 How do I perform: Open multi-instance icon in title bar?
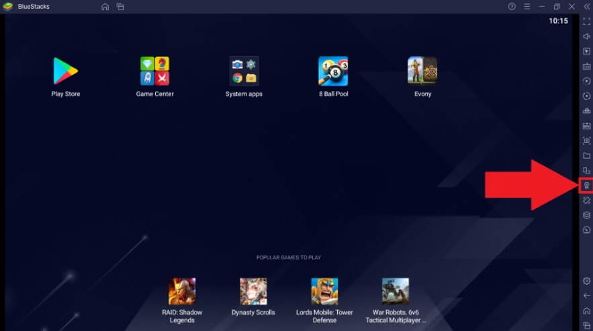click(x=120, y=7)
